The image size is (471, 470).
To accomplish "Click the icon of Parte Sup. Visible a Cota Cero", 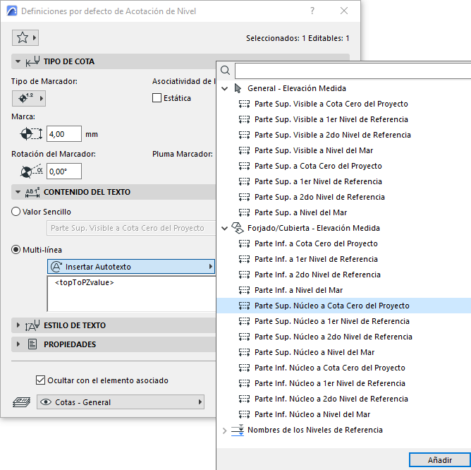I will (x=244, y=104).
